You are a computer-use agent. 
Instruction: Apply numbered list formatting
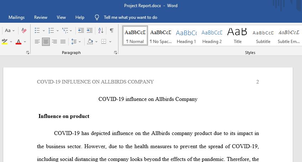point(51,31)
